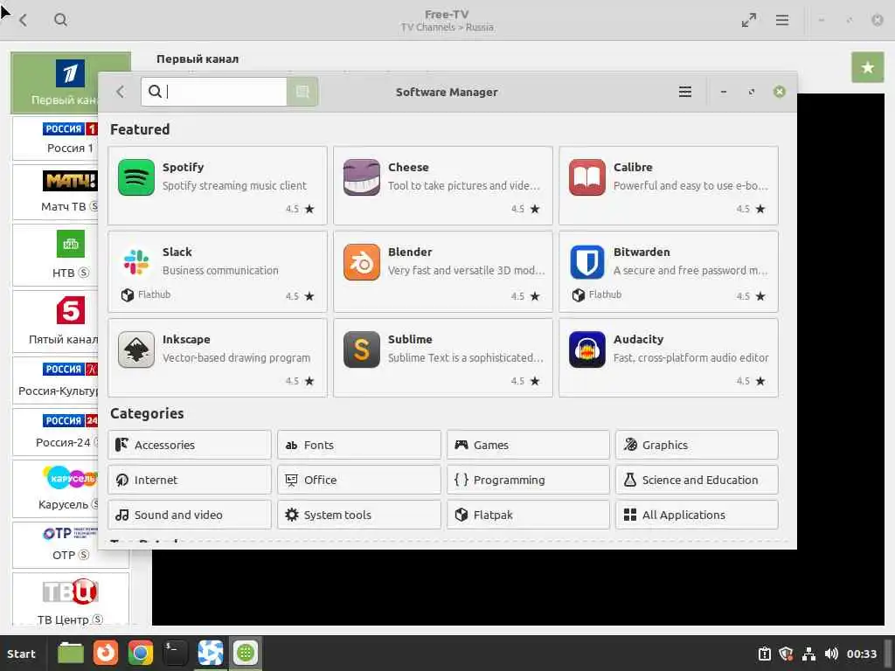Click the Software Manager search field
Screen dimensions: 895x671
(214, 92)
